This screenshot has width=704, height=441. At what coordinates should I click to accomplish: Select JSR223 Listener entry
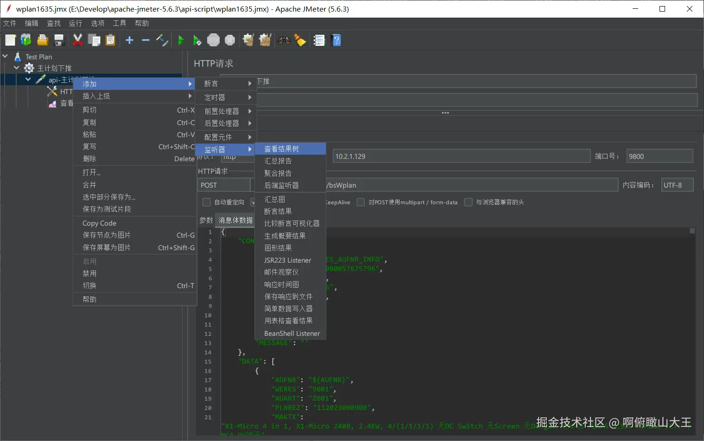291,260
